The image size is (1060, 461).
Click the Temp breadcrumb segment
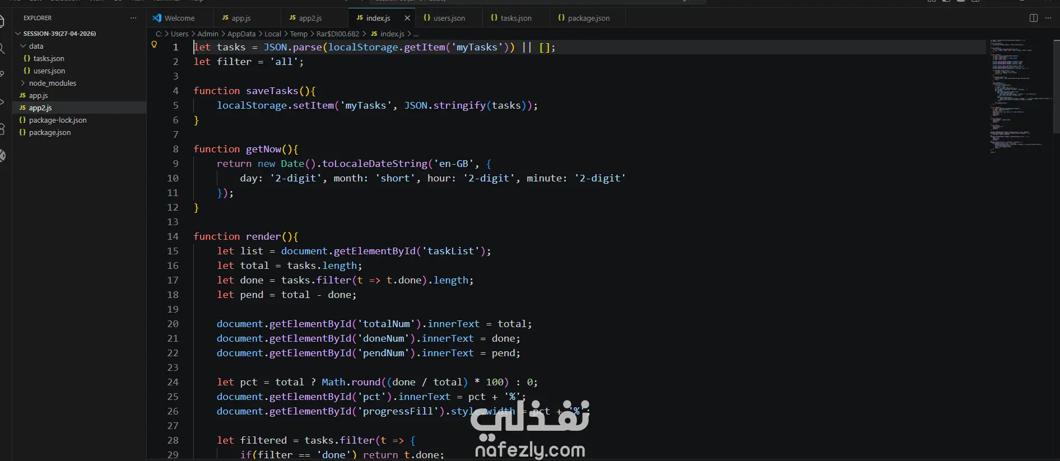click(x=299, y=34)
